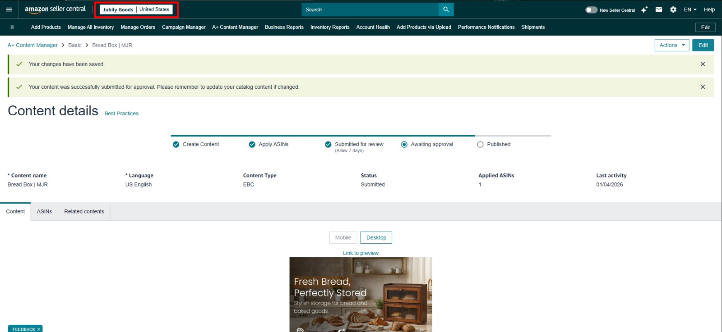Select the Mobile preview button
The image size is (722, 332).
(343, 238)
